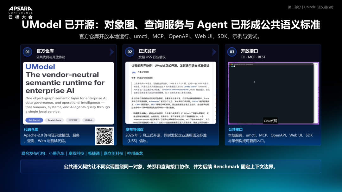The height and width of the screenshot is (192, 342).
Task: Click the 发起 USS 行业倡议 subtitle
Action: pos(152,57)
